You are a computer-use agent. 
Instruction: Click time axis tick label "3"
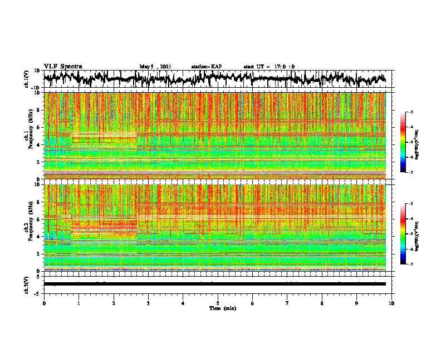[148, 303]
